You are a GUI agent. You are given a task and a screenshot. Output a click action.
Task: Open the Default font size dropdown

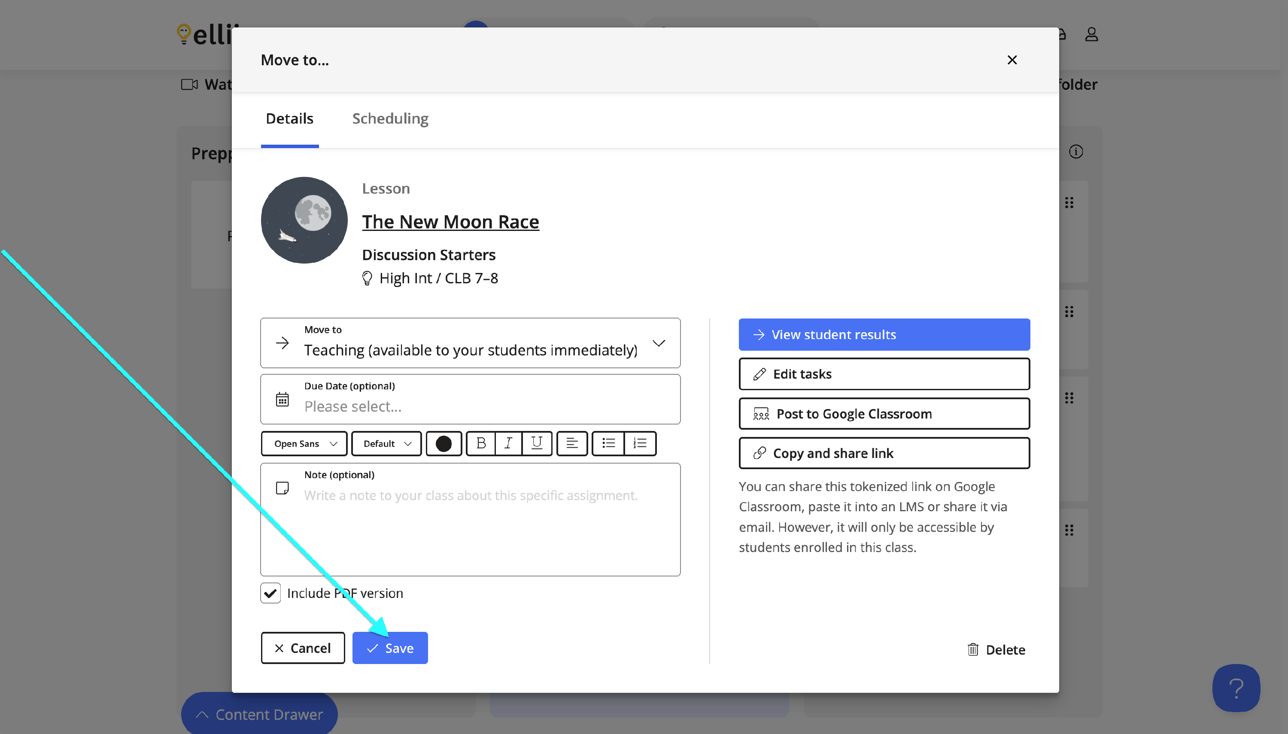click(x=386, y=444)
